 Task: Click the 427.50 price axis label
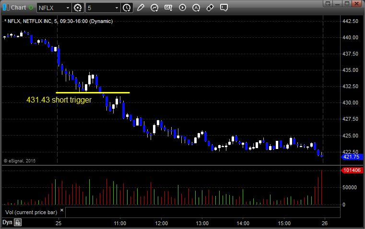pos(350,119)
